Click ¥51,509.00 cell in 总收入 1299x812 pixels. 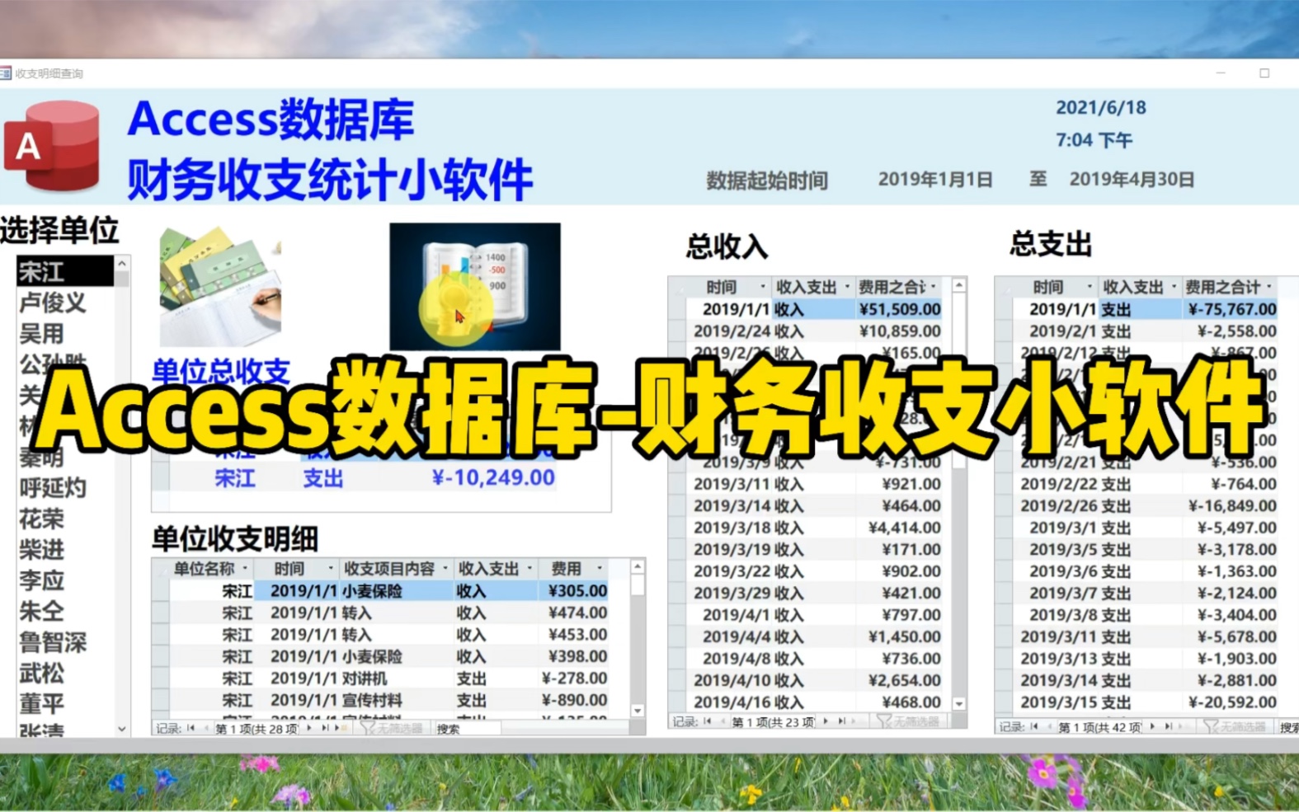pos(898,309)
